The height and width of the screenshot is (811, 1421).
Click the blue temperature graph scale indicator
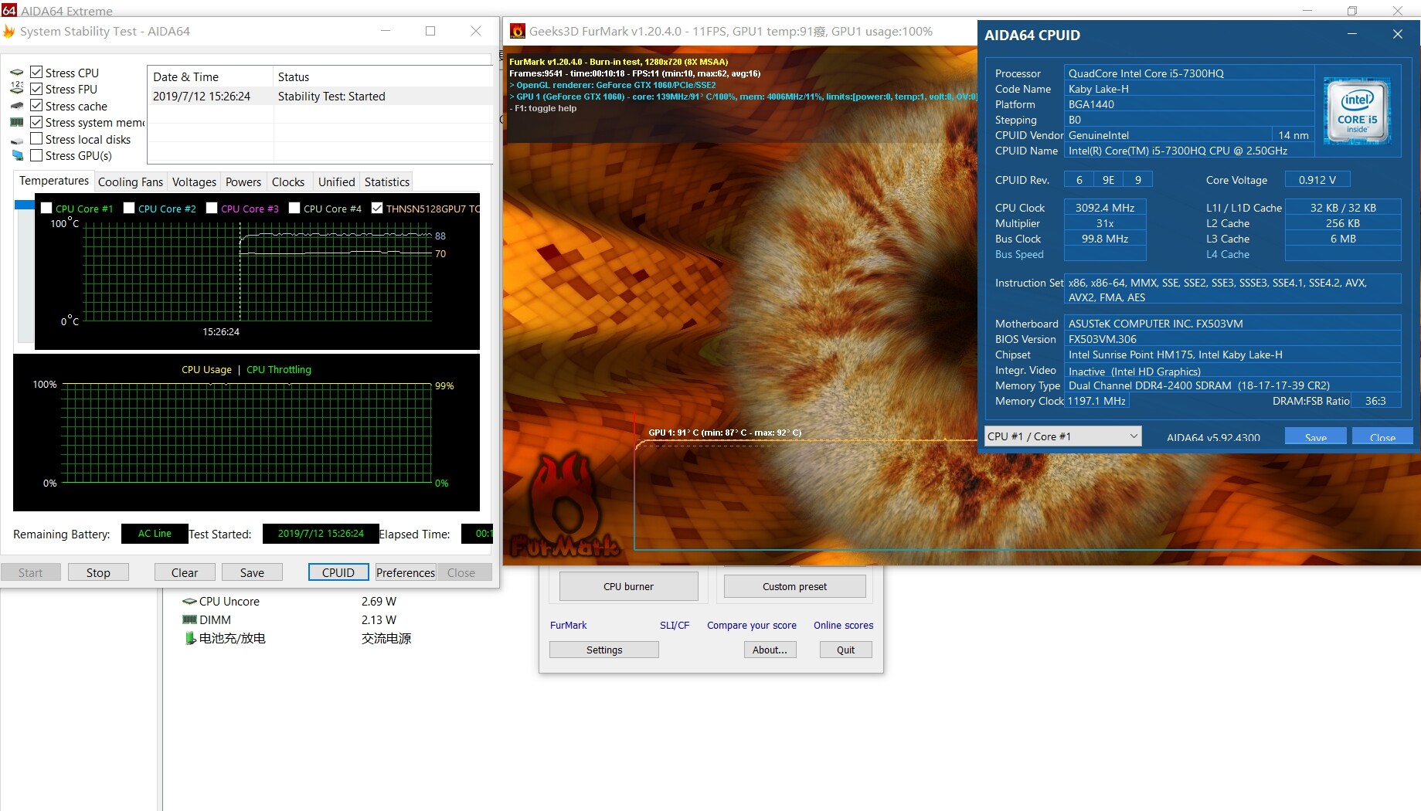point(25,205)
